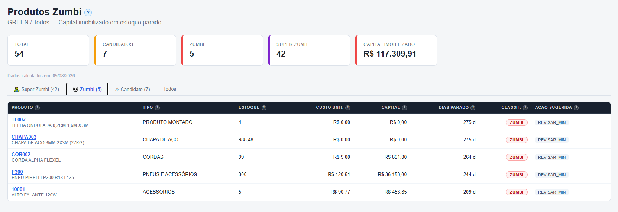Open product link CHAPA003
The width and height of the screenshot is (618, 212).
[24, 137]
